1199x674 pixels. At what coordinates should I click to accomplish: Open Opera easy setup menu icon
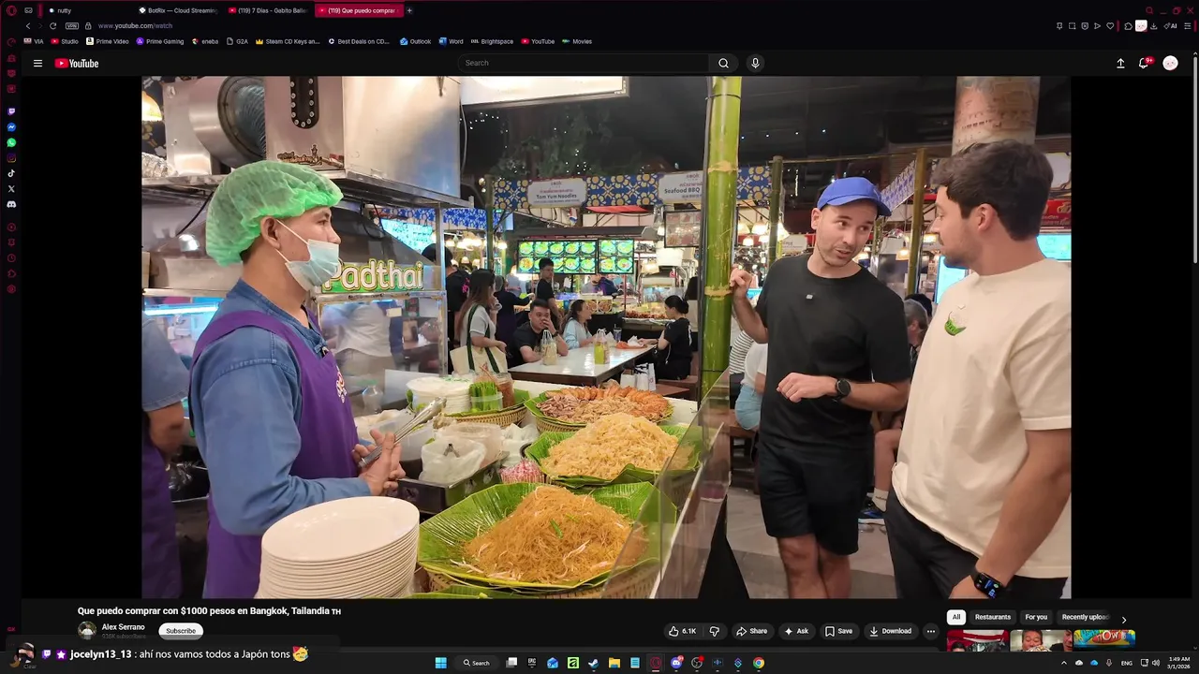[x=1187, y=26]
